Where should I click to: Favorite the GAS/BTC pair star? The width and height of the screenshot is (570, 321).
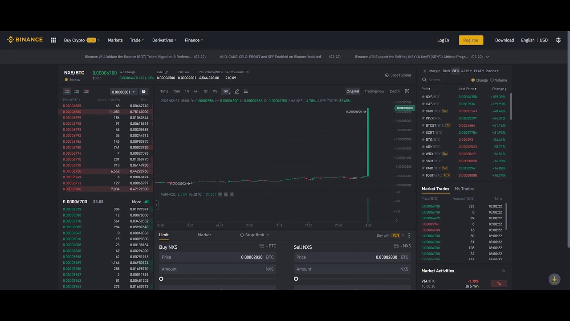point(423,104)
